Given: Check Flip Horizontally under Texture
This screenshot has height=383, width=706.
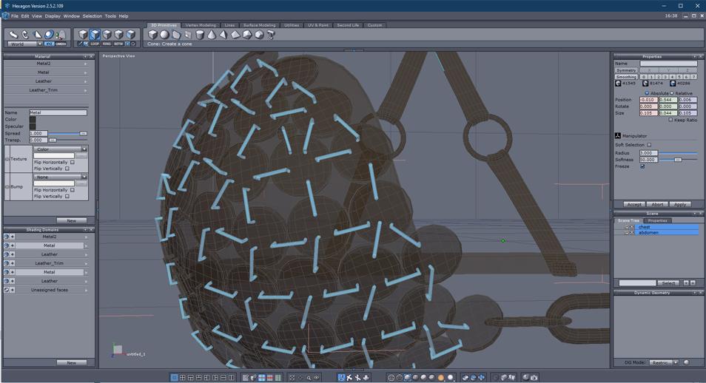Looking at the screenshot, I should pos(73,162).
